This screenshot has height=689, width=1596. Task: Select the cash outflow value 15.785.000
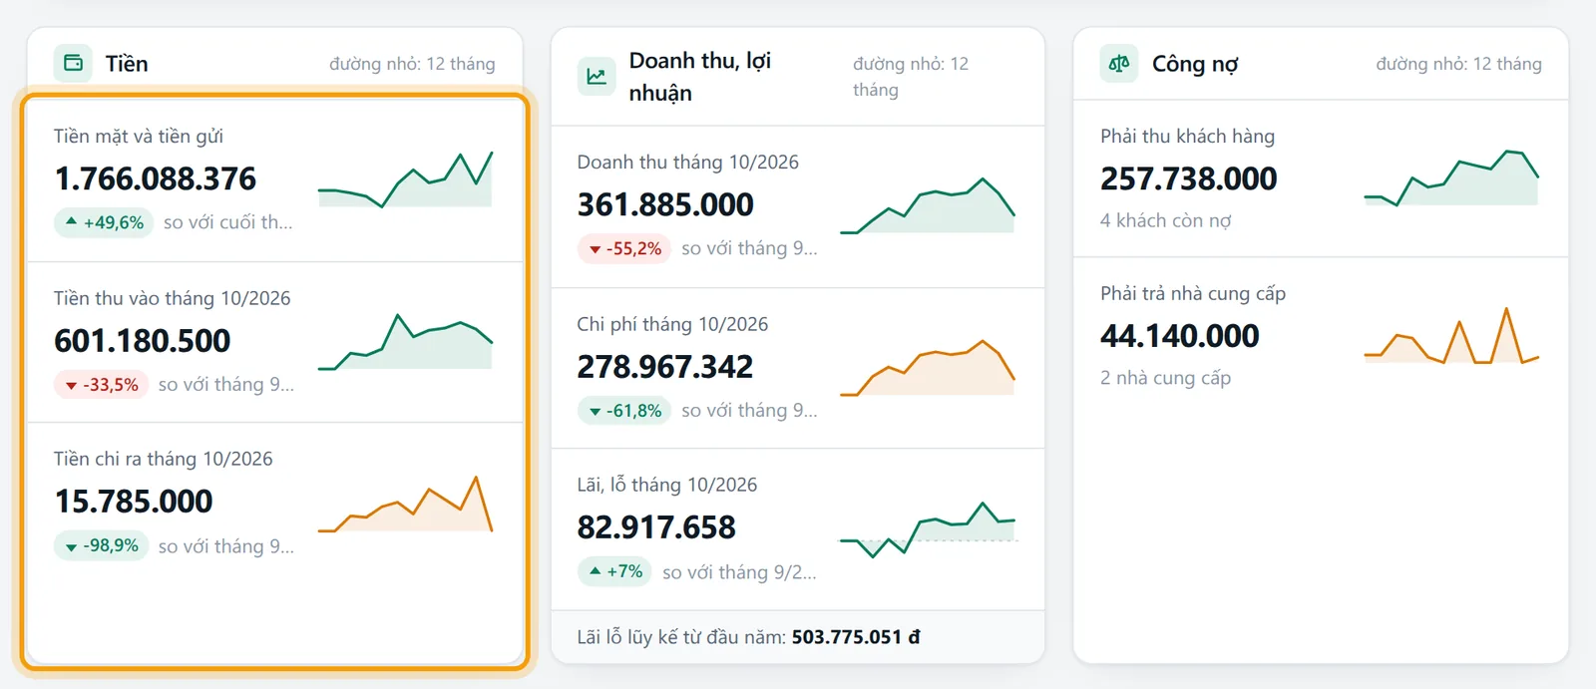134,502
